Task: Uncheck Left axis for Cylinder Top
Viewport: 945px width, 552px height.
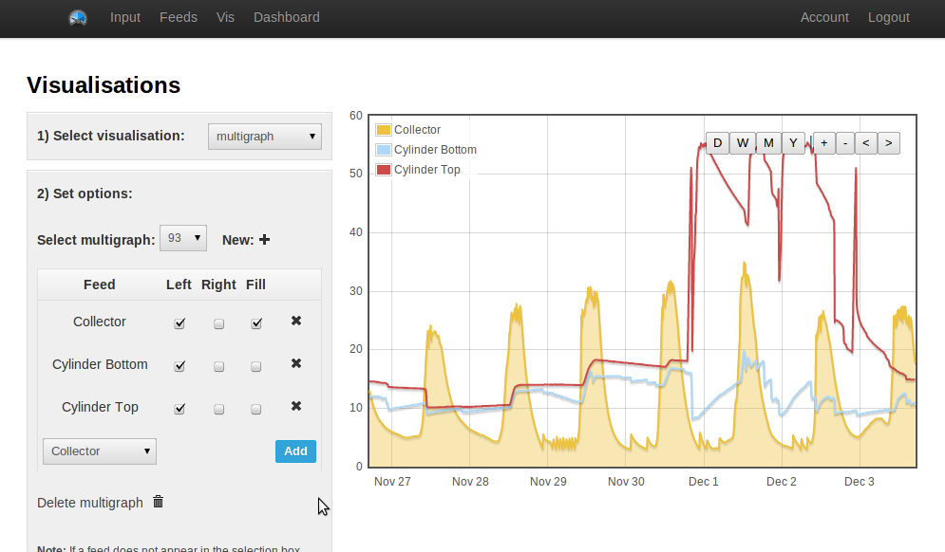Action: coord(179,409)
